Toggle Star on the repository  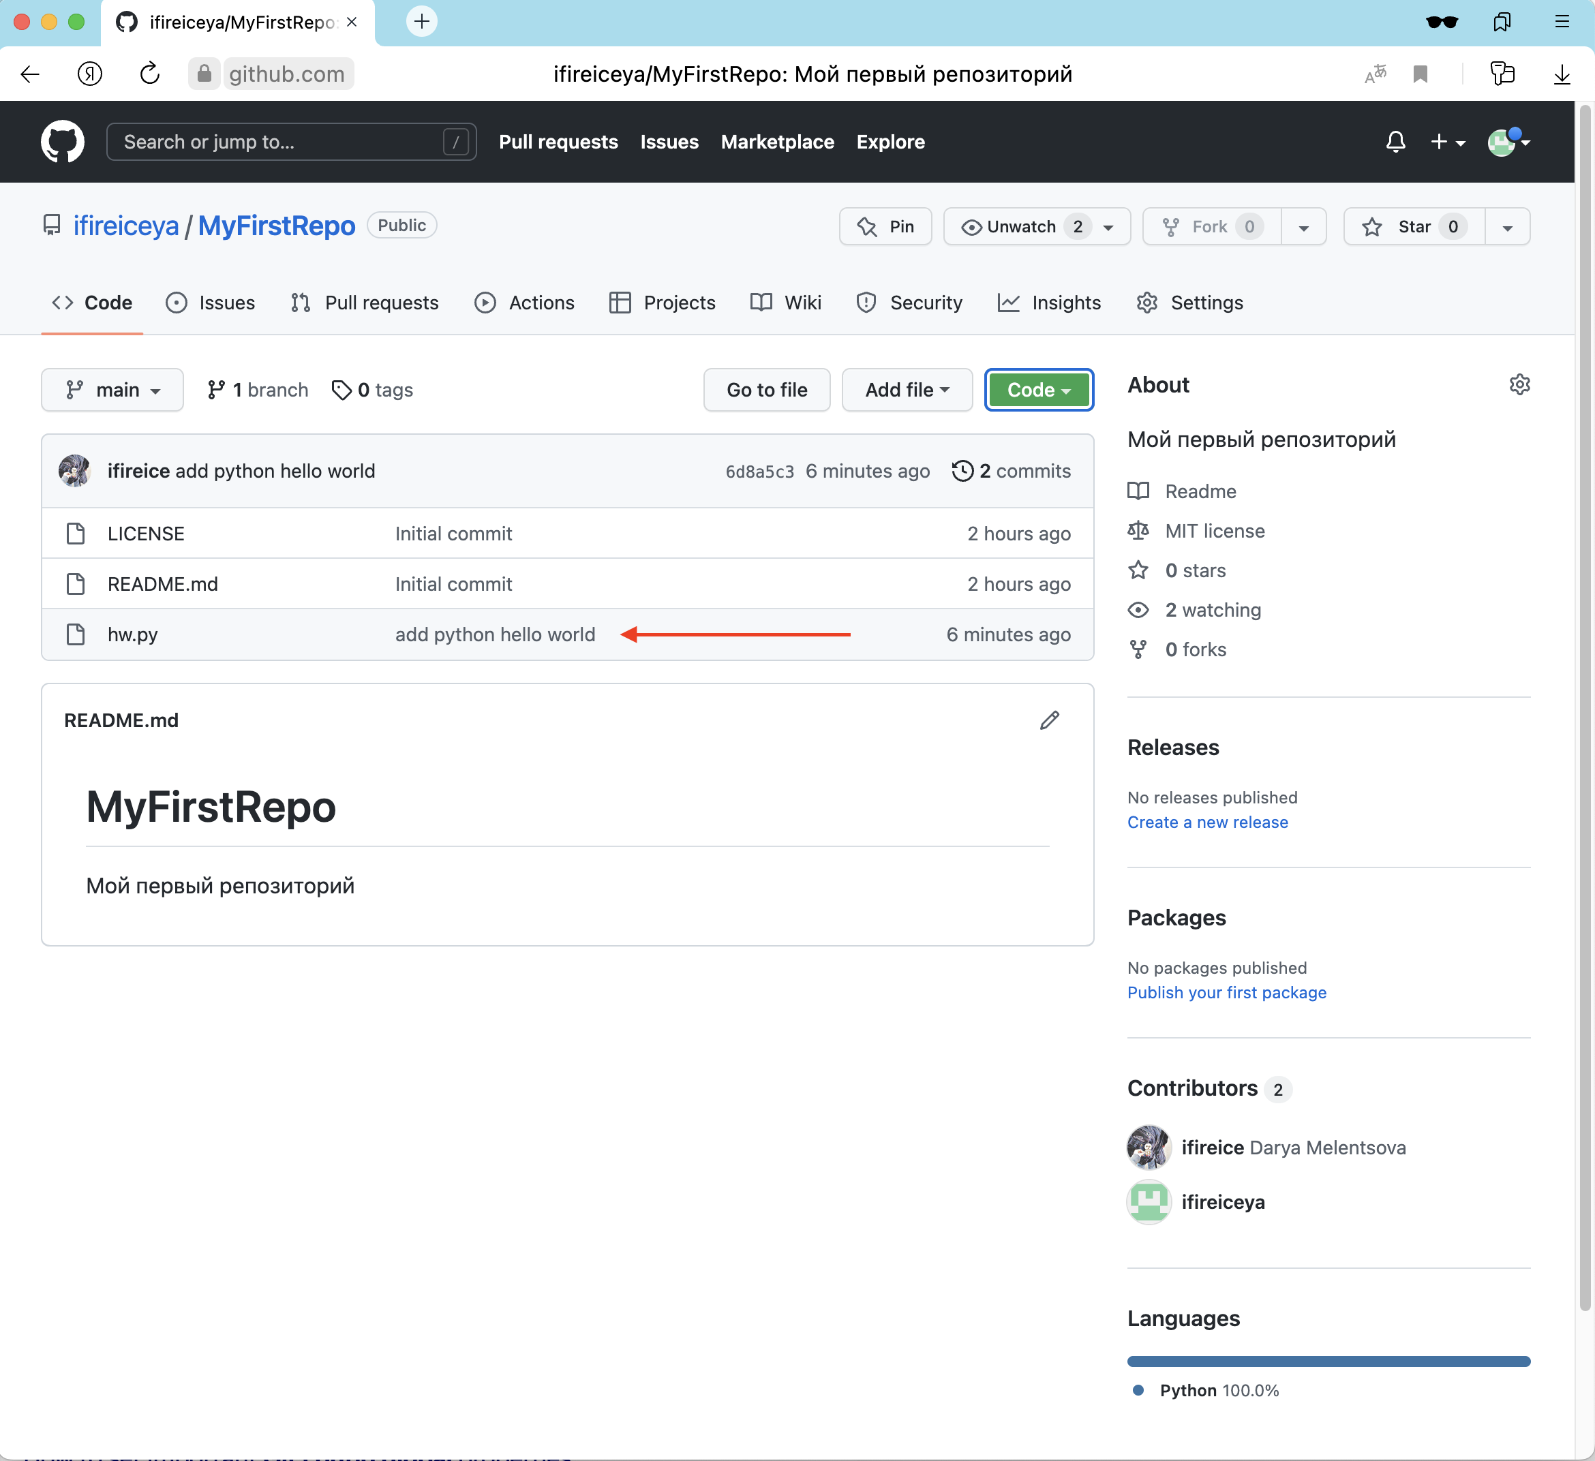[1414, 227]
